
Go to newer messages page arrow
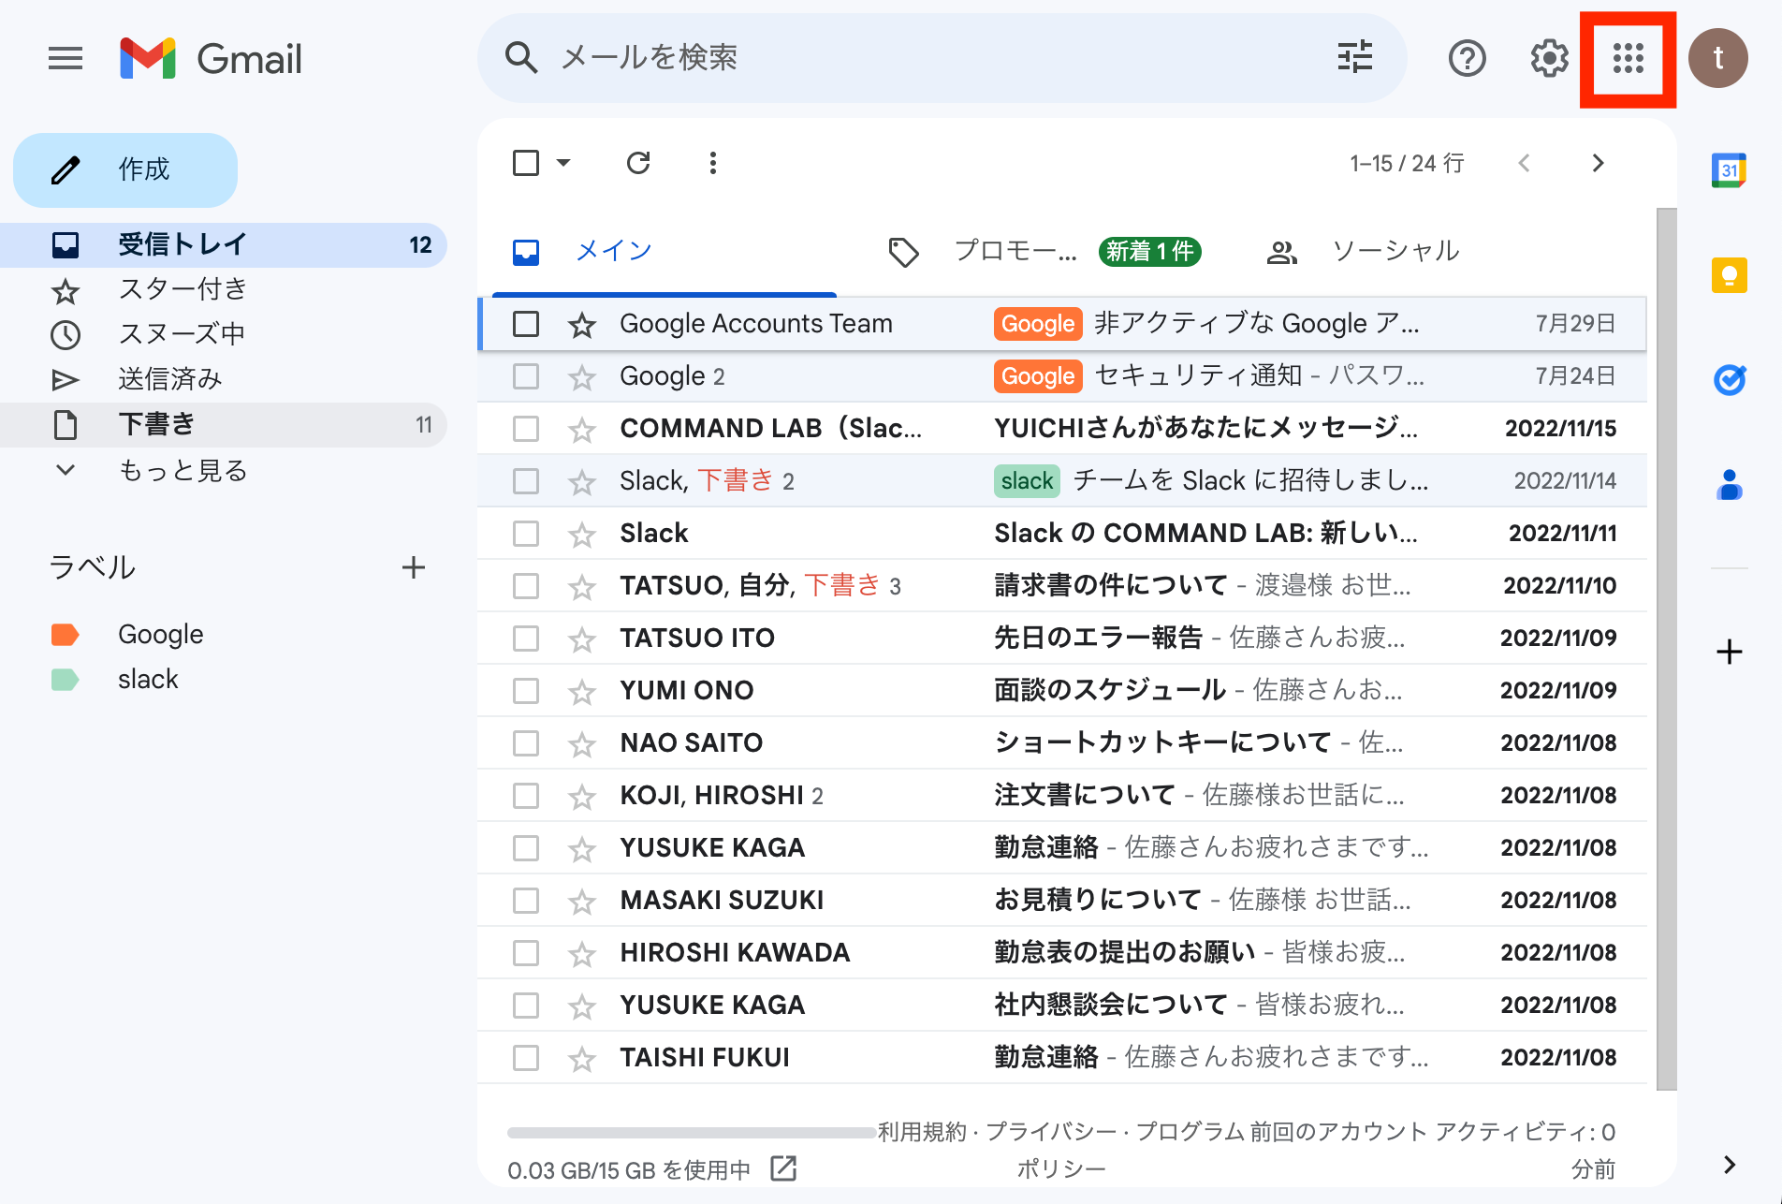1525,163
